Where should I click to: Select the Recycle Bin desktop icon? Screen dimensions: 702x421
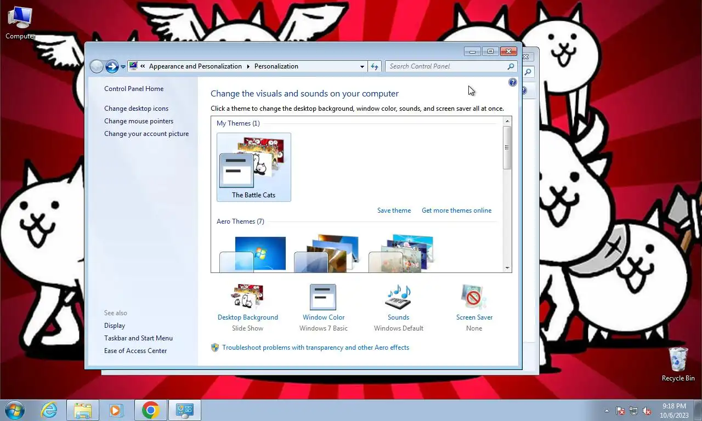coord(678,363)
